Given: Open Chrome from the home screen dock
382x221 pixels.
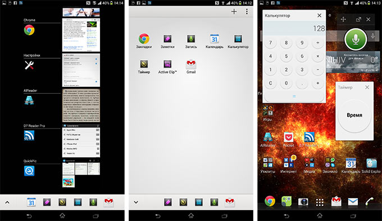Looking at the screenshot, I should 270,201.
